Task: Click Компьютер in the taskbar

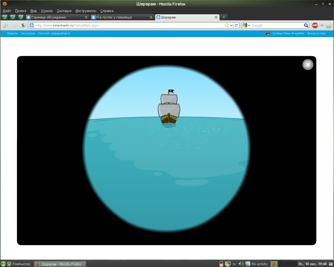Action: pyautogui.click(x=19, y=264)
